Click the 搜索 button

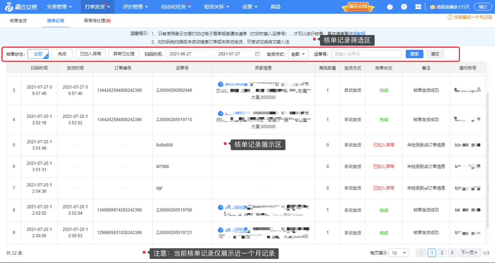(x=415, y=54)
